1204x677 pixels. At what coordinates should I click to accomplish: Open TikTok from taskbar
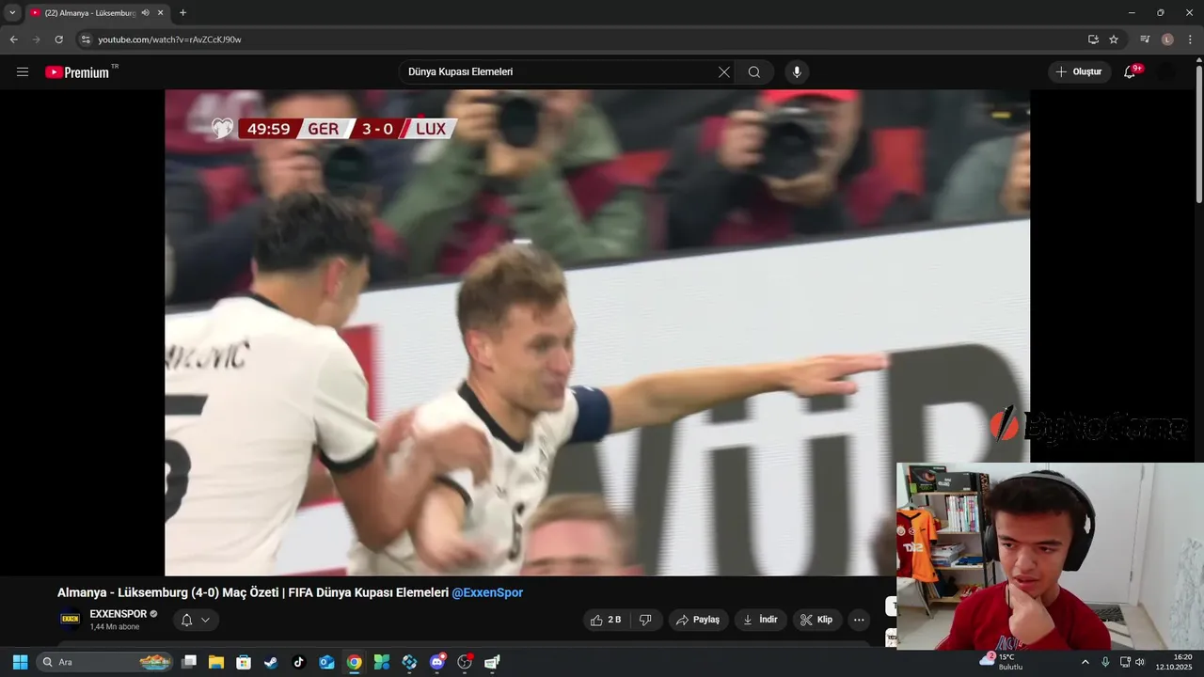(x=299, y=662)
